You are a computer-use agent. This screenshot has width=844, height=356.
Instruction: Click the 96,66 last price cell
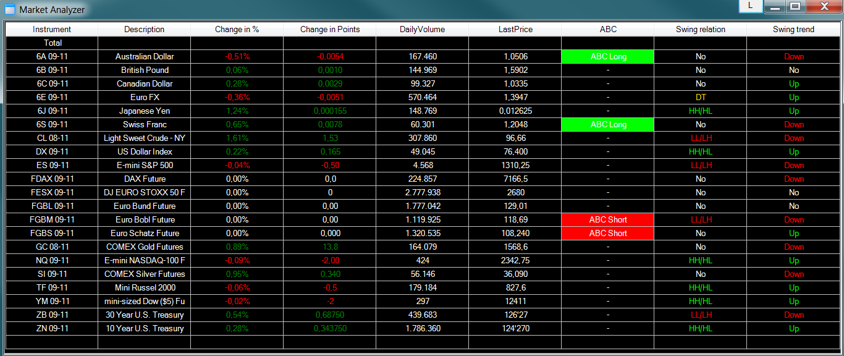(x=515, y=138)
